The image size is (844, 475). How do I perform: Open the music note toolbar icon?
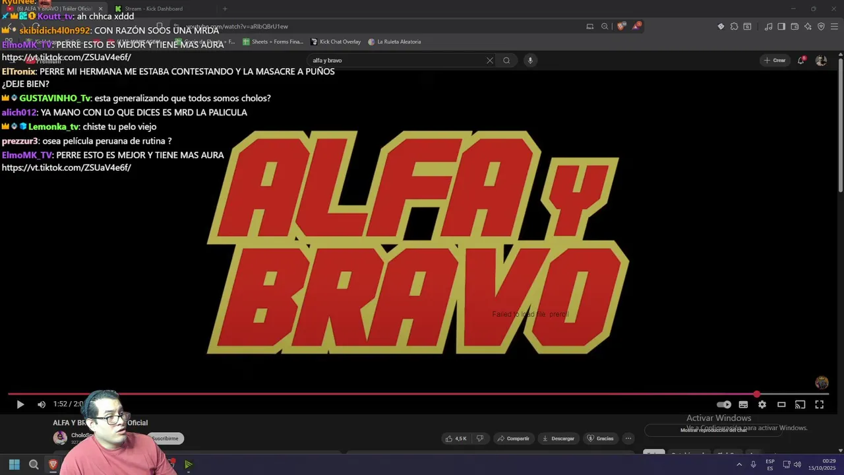point(768,26)
